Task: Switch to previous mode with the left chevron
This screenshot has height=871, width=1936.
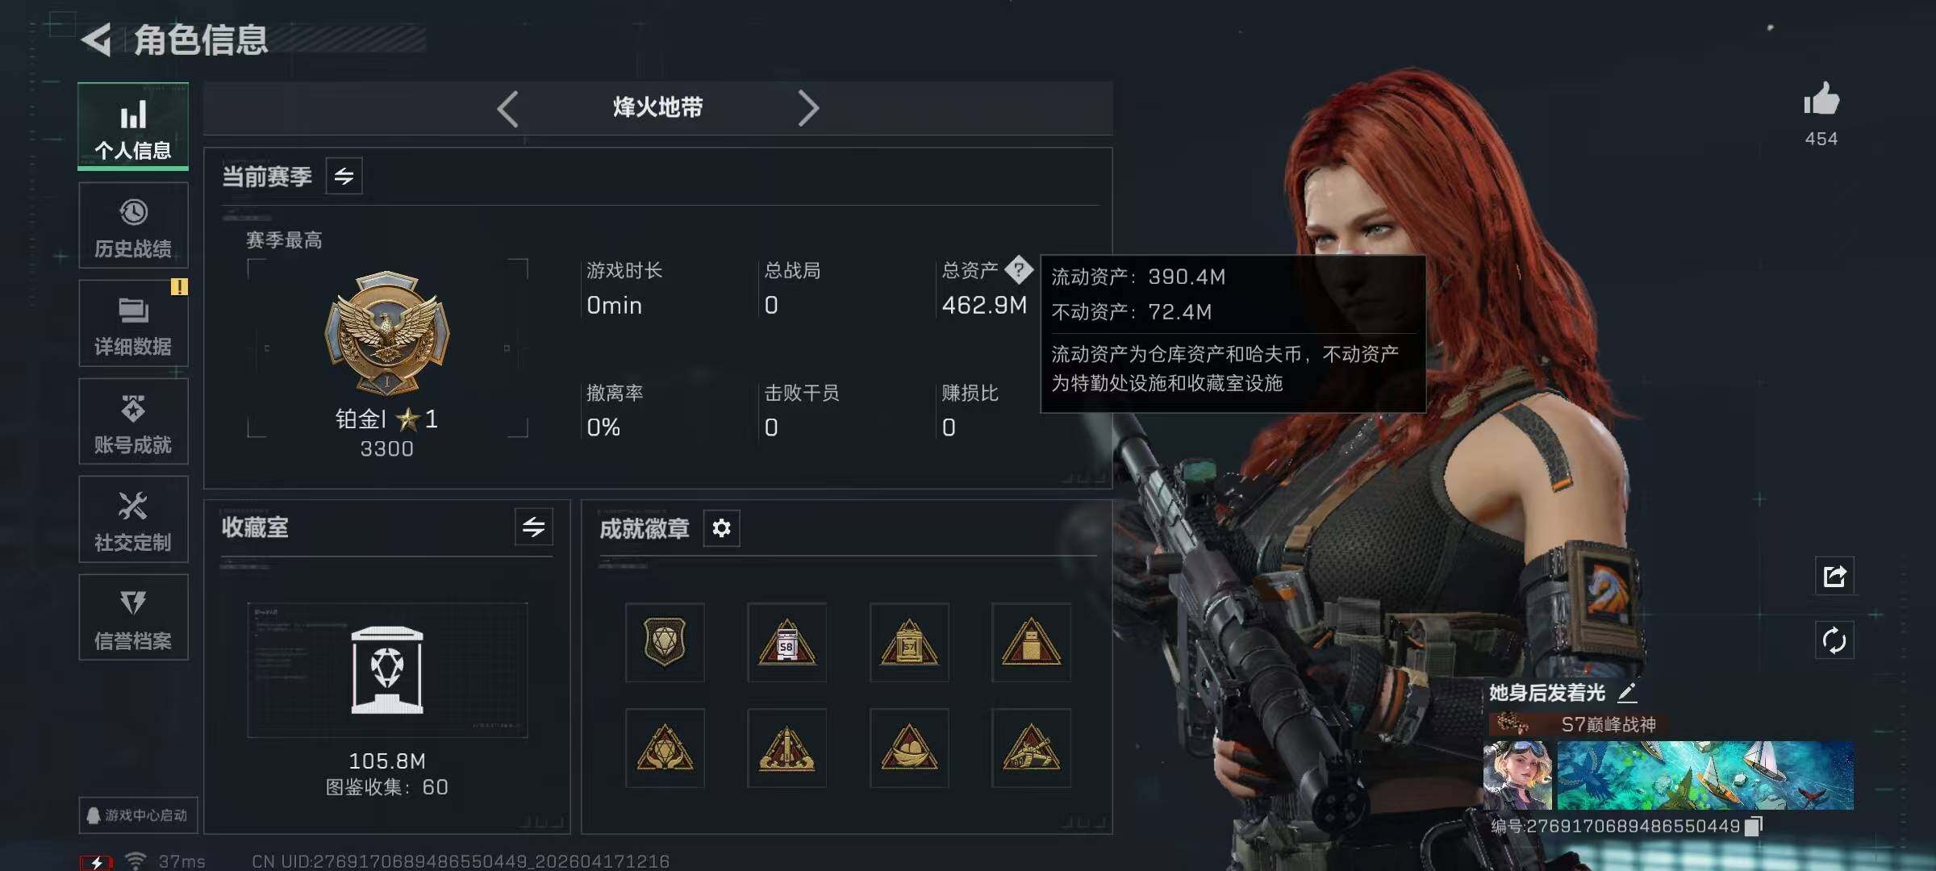Action: [507, 108]
